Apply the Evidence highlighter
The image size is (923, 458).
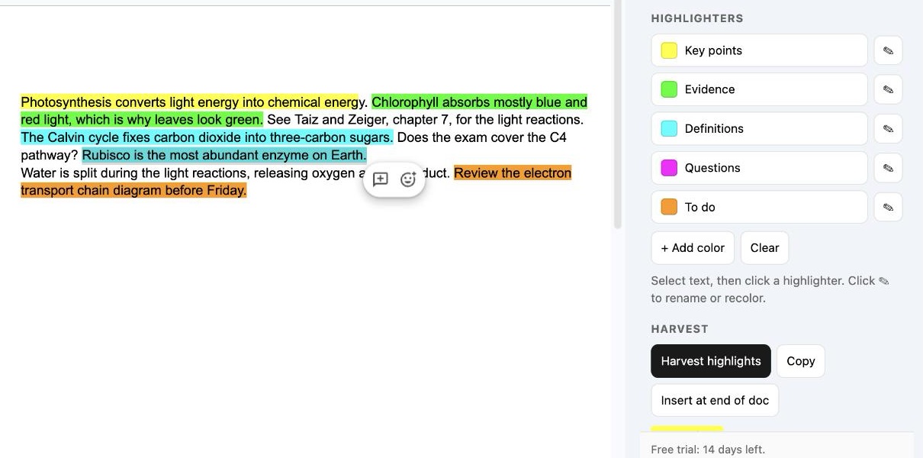(759, 89)
